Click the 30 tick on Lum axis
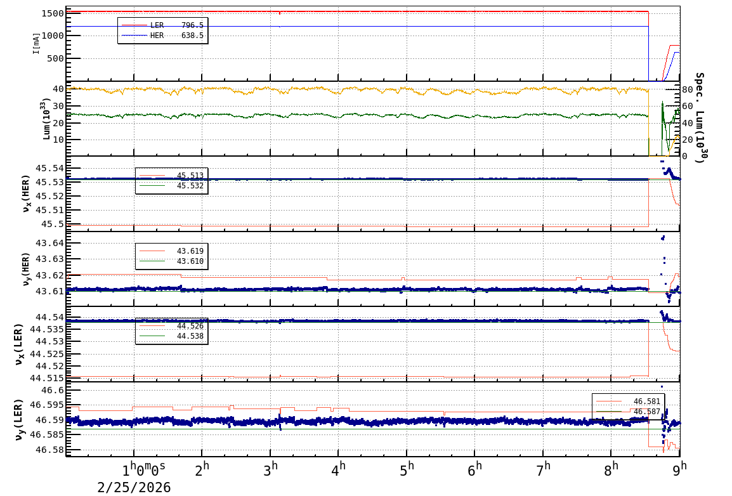 (x=58, y=106)
